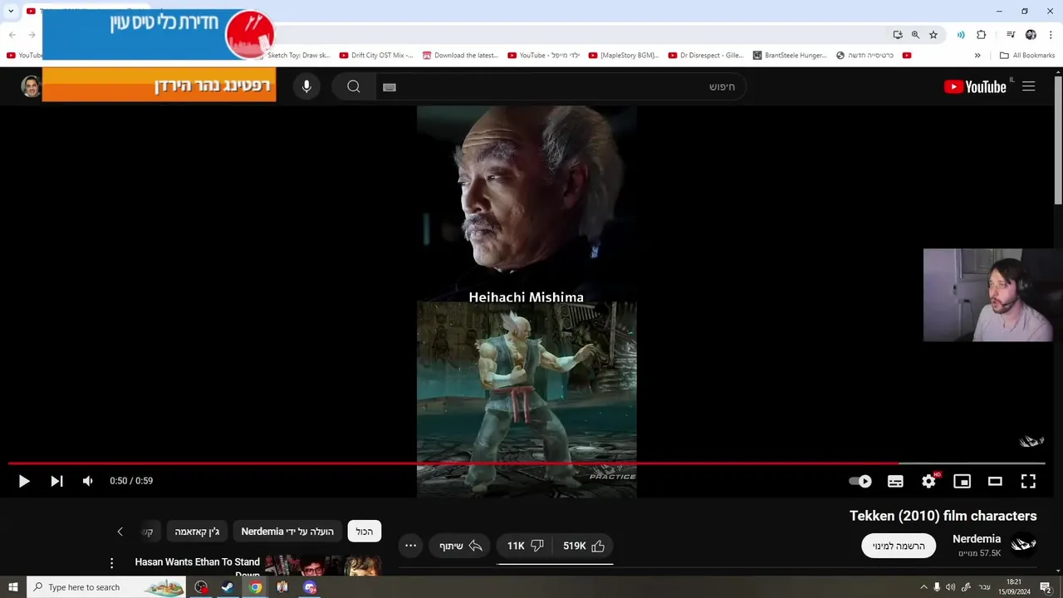The height and width of the screenshot is (598, 1063).
Task: Open the YouTube account avatar menu
Action: click(x=32, y=86)
